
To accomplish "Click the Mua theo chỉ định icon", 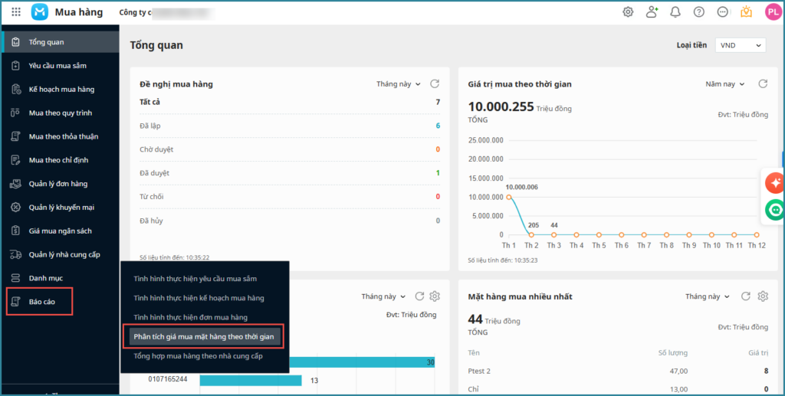I will click(x=15, y=160).
